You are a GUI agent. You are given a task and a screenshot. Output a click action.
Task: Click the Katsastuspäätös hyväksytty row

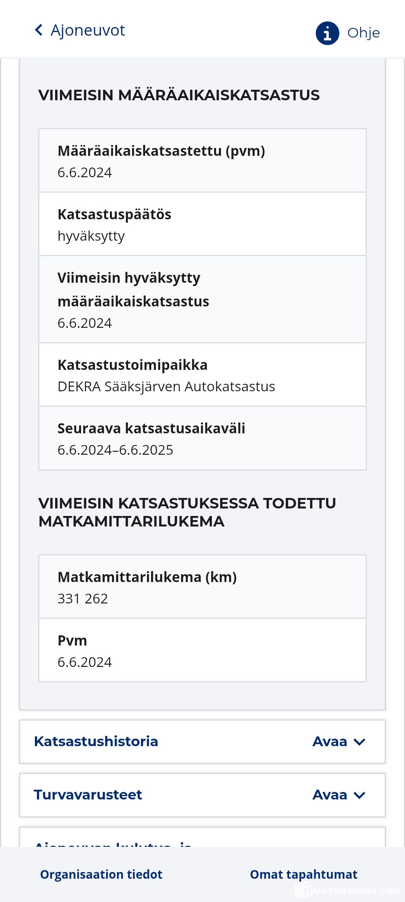pyautogui.click(x=202, y=224)
